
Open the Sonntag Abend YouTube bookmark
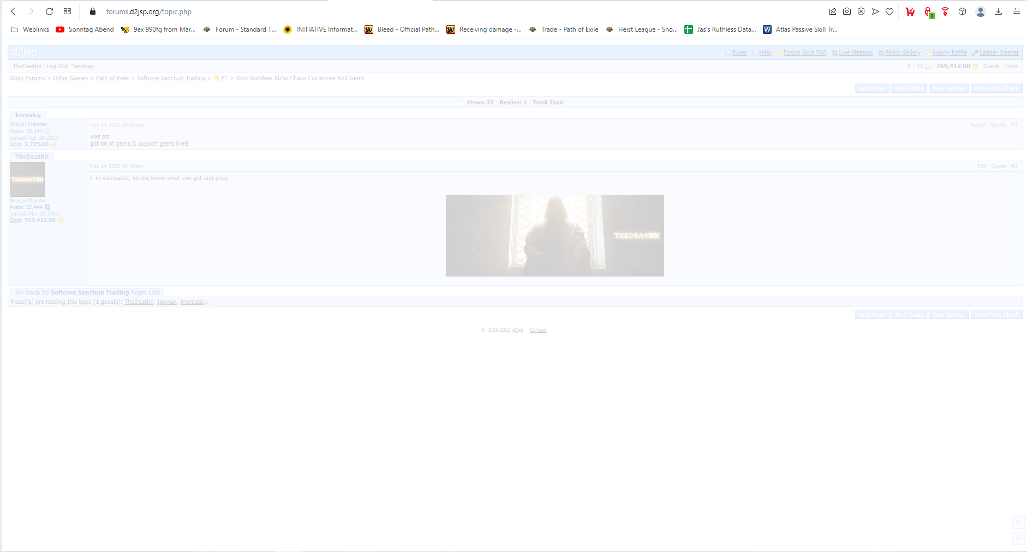pyautogui.click(x=85, y=29)
